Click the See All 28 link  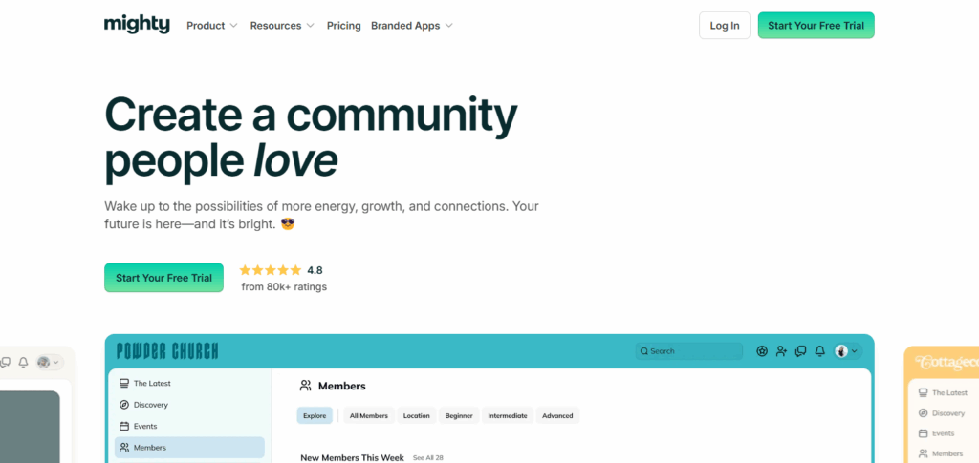click(x=428, y=458)
